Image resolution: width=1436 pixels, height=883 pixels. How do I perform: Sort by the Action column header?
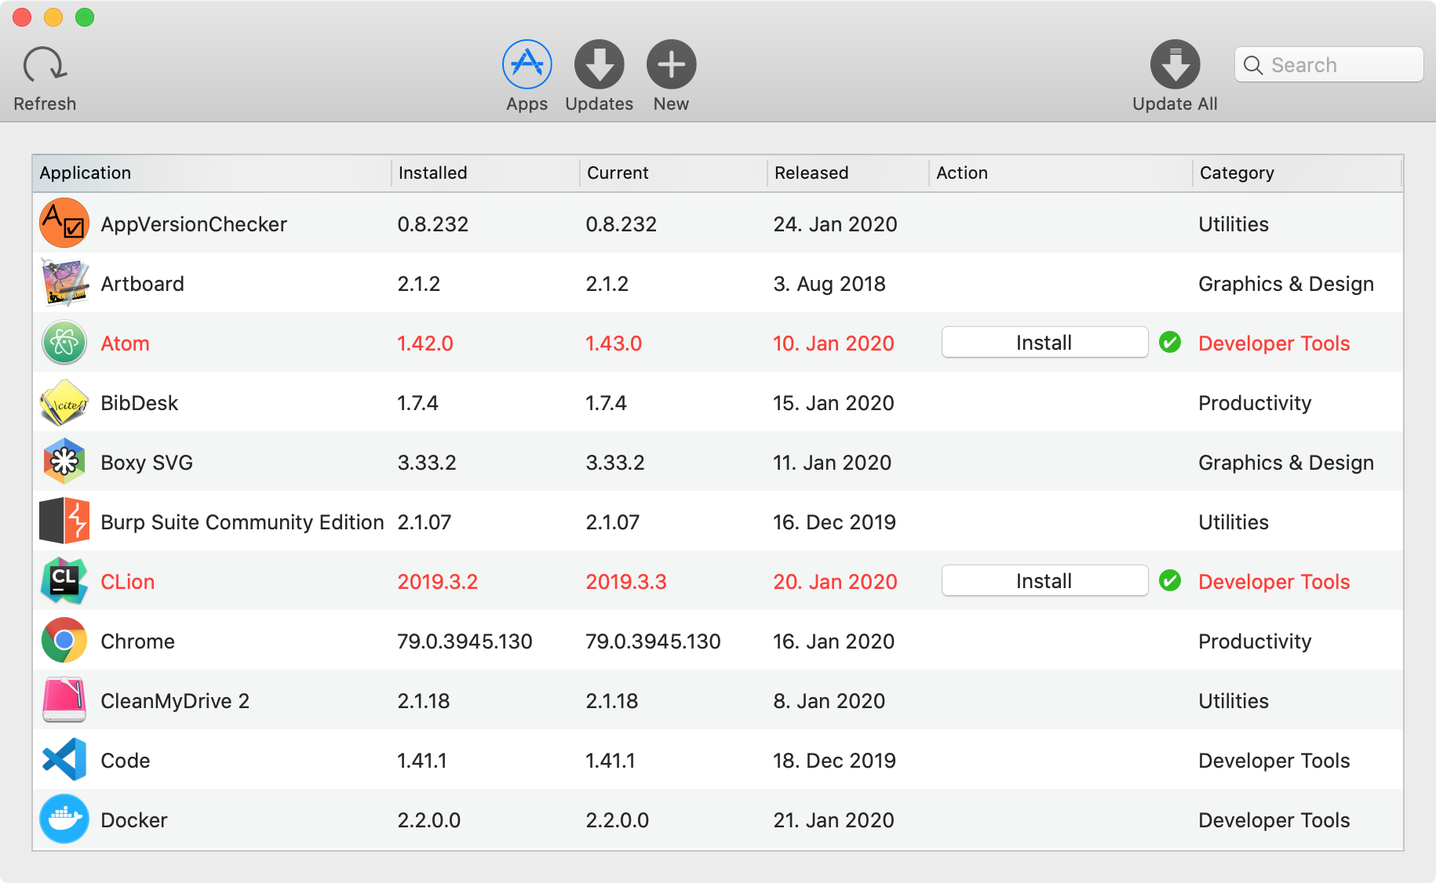tap(1062, 173)
